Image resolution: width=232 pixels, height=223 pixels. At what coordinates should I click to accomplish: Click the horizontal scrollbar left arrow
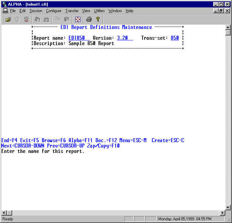[x=4, y=213]
